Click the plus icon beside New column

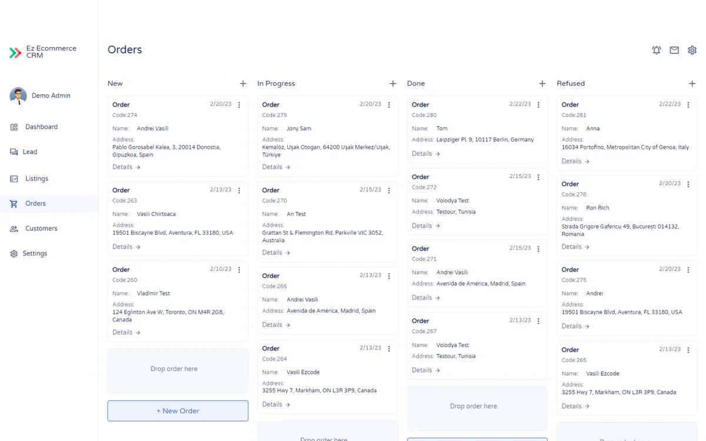click(243, 83)
